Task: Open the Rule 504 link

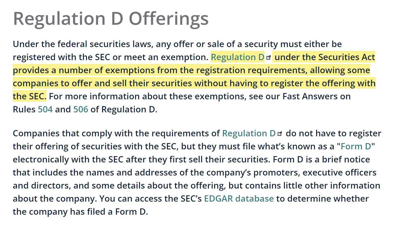Action: 45,109
